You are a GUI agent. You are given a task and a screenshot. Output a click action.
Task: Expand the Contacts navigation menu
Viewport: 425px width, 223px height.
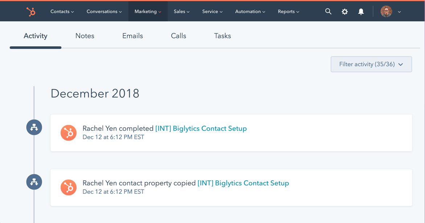coord(62,12)
